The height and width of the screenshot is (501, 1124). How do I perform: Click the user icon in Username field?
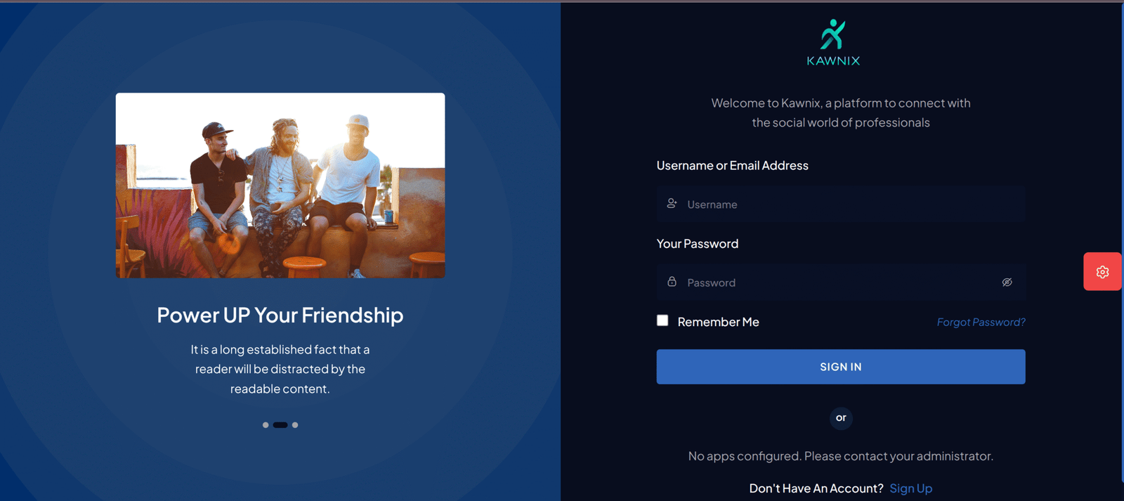click(x=672, y=204)
